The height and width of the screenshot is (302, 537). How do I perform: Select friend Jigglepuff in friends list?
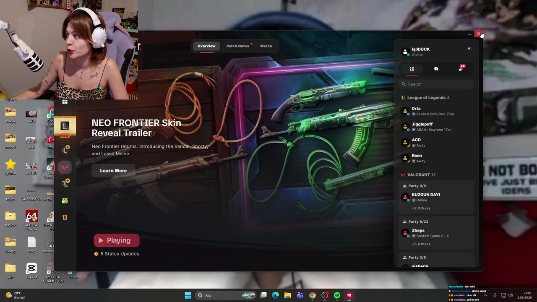[x=436, y=127]
